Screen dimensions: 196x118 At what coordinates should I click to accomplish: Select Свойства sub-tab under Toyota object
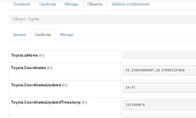[43, 35]
